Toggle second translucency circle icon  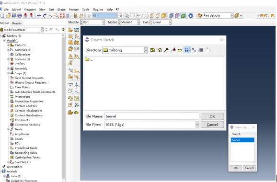point(266,15)
